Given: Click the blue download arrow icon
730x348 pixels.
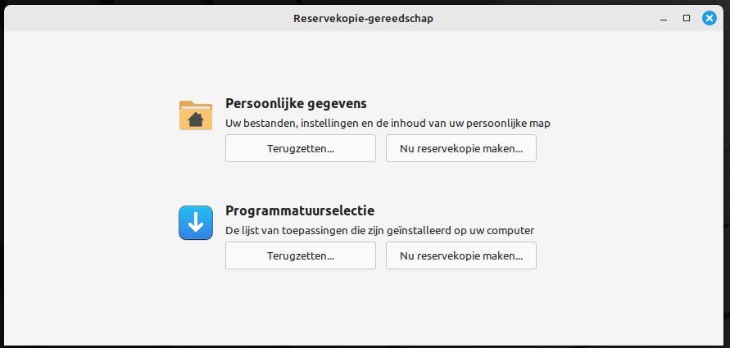Looking at the screenshot, I should point(196,222).
